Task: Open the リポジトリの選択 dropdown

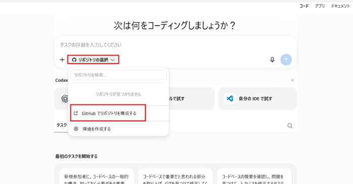Action: coord(93,59)
